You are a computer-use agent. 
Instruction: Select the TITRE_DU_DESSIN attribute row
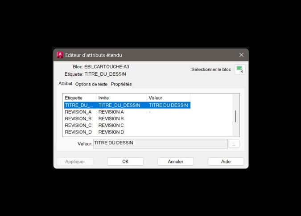[x=127, y=105]
